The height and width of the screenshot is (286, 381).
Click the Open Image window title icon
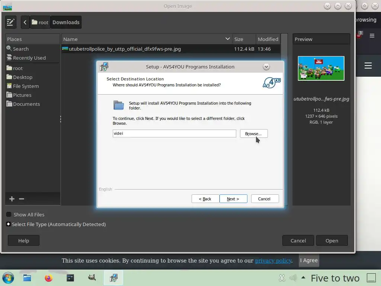click(x=7, y=7)
